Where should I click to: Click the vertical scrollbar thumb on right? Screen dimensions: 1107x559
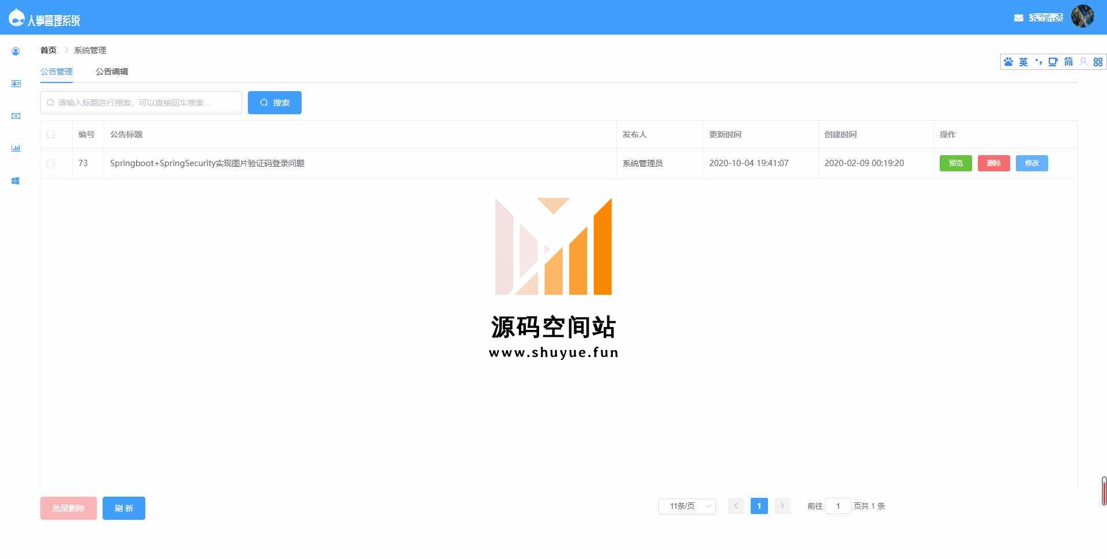coord(1104,491)
